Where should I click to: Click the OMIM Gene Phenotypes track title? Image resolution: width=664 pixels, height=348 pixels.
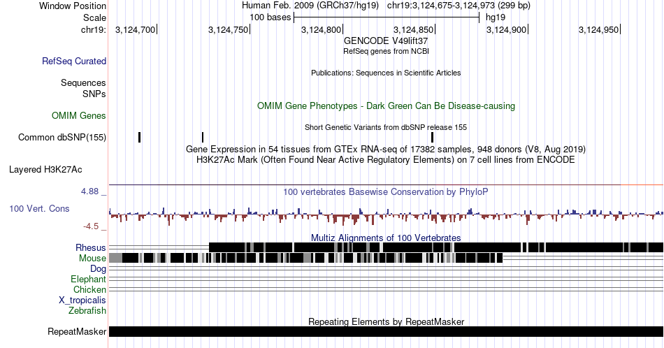click(387, 106)
